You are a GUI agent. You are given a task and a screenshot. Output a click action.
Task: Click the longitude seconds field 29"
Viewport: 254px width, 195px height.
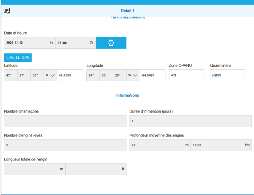[119, 76]
